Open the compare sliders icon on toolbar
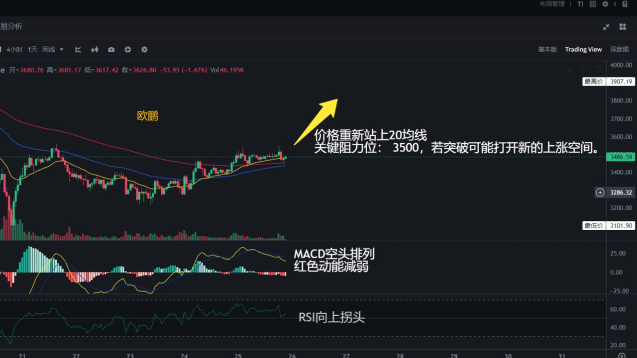 pyautogui.click(x=95, y=50)
